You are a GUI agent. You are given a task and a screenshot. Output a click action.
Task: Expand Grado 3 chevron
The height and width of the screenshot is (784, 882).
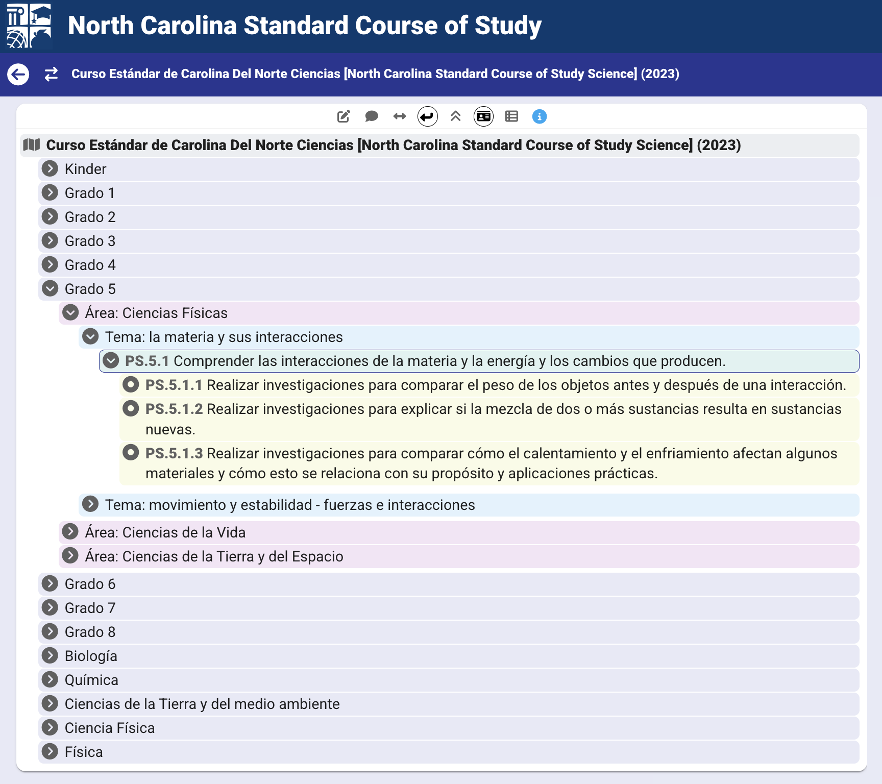[50, 240]
